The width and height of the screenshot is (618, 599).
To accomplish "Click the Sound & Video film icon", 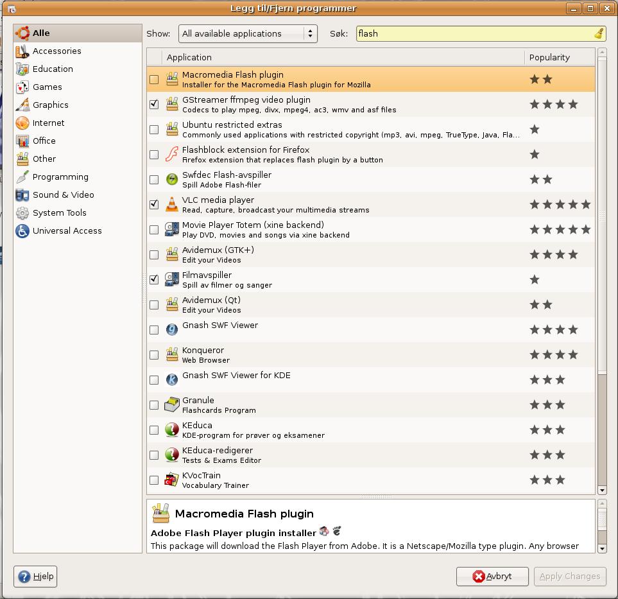I will [22, 195].
